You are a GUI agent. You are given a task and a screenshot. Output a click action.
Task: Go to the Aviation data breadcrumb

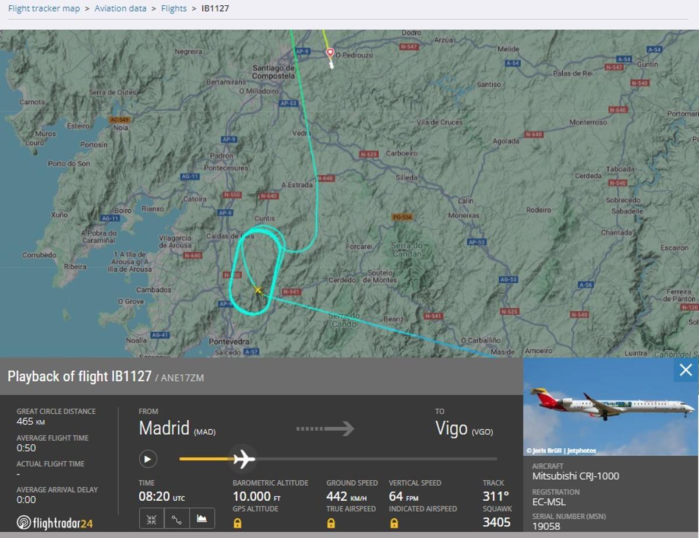tap(121, 9)
